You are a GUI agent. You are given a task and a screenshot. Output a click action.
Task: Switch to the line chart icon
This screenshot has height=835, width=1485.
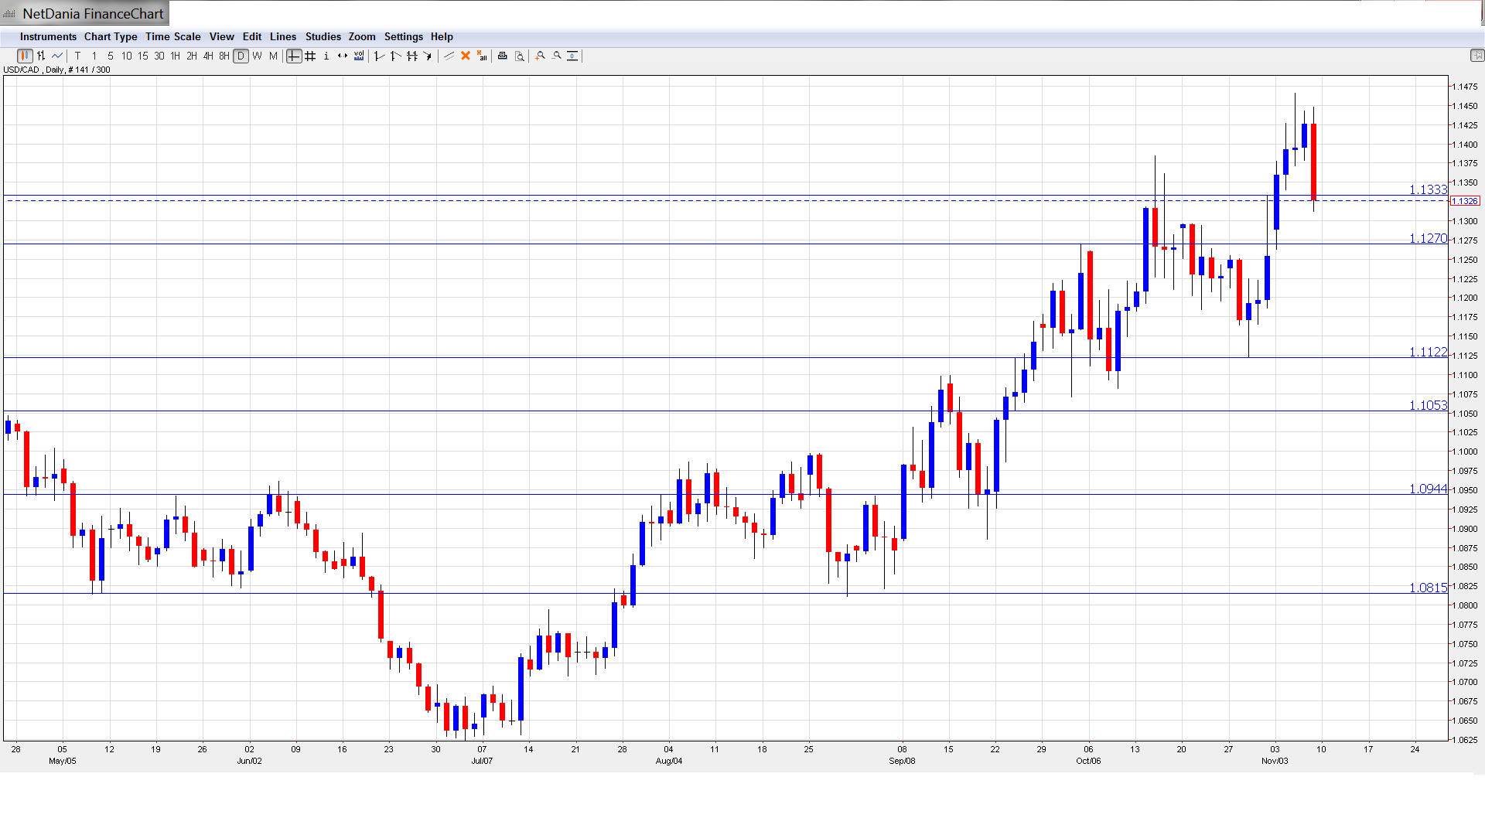click(x=57, y=56)
